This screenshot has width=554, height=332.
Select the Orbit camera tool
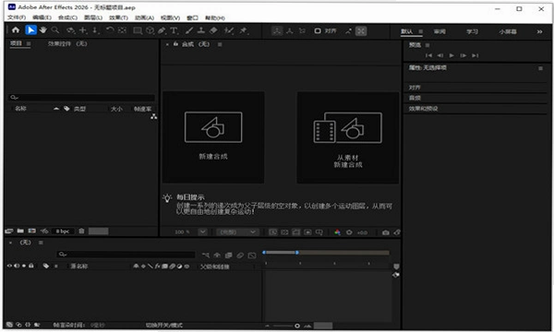71,30
